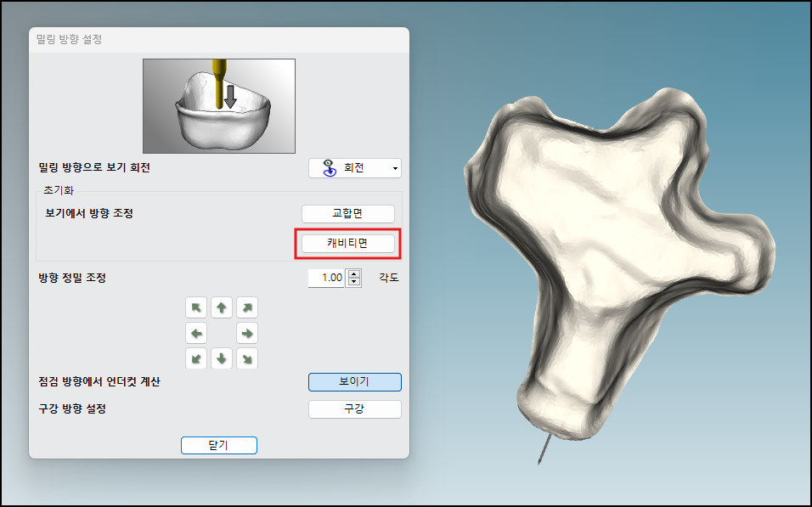812x507 pixels.
Task: Increase angle with the spinner up arrow
Action: coord(354,273)
